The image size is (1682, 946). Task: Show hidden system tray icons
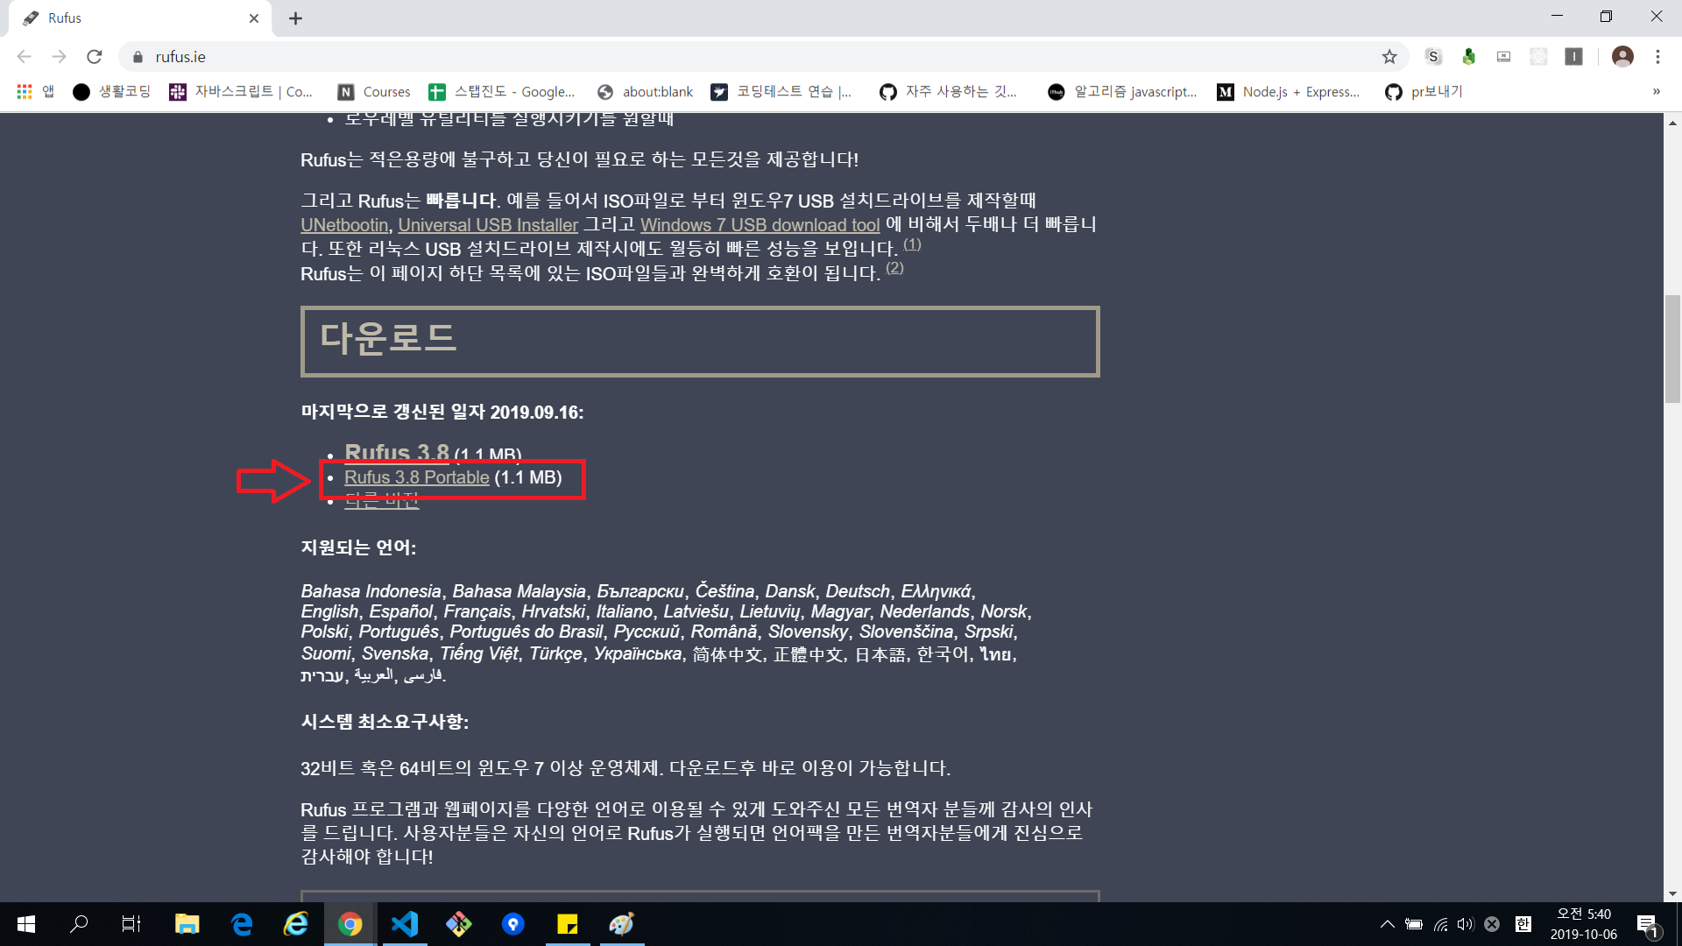(1387, 924)
